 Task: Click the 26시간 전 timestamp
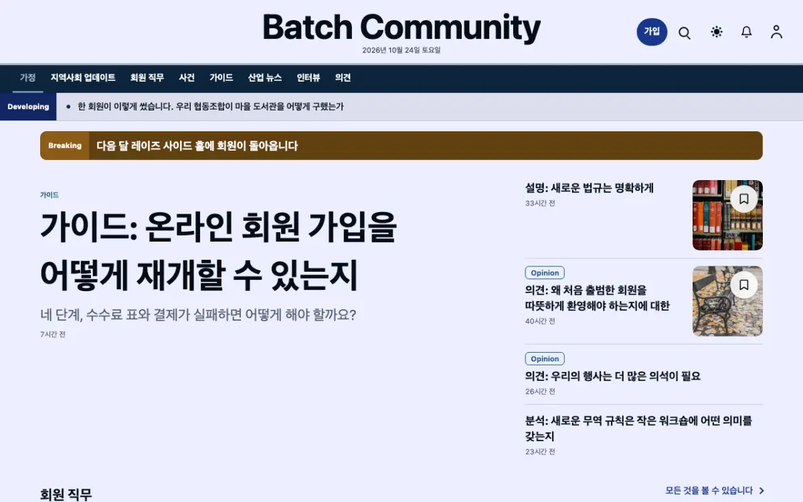[540, 392]
